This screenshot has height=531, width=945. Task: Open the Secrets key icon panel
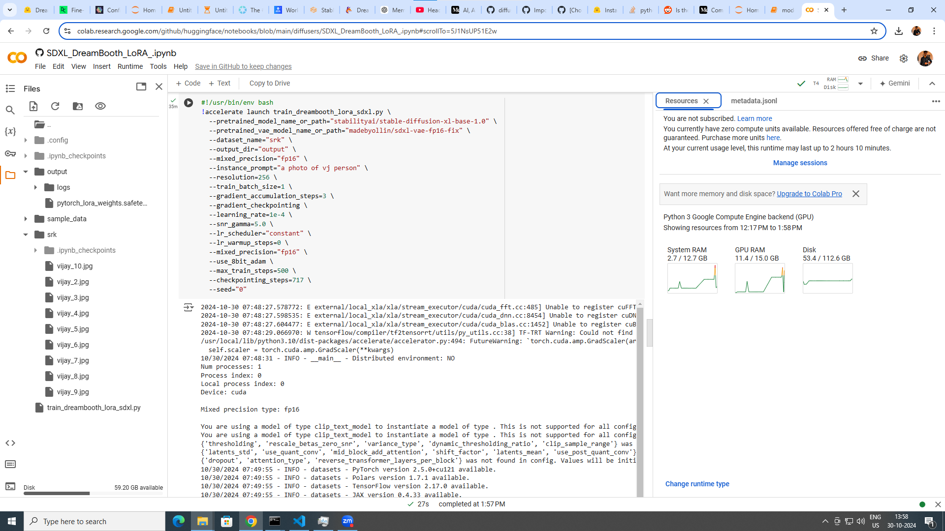10,153
